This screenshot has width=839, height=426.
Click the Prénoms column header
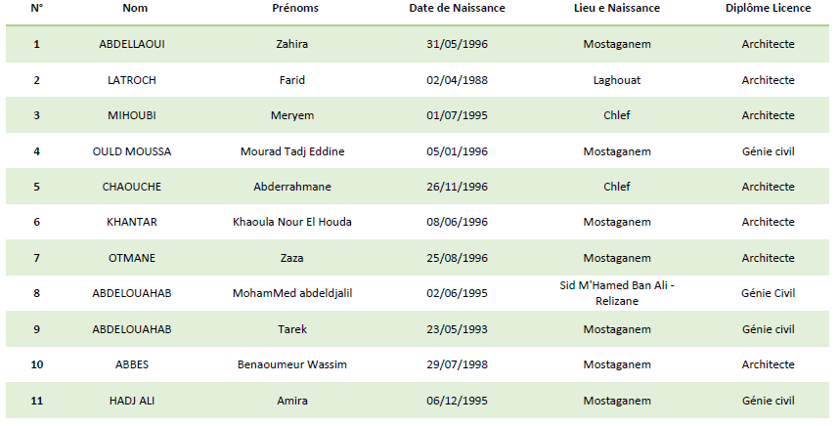pos(295,8)
